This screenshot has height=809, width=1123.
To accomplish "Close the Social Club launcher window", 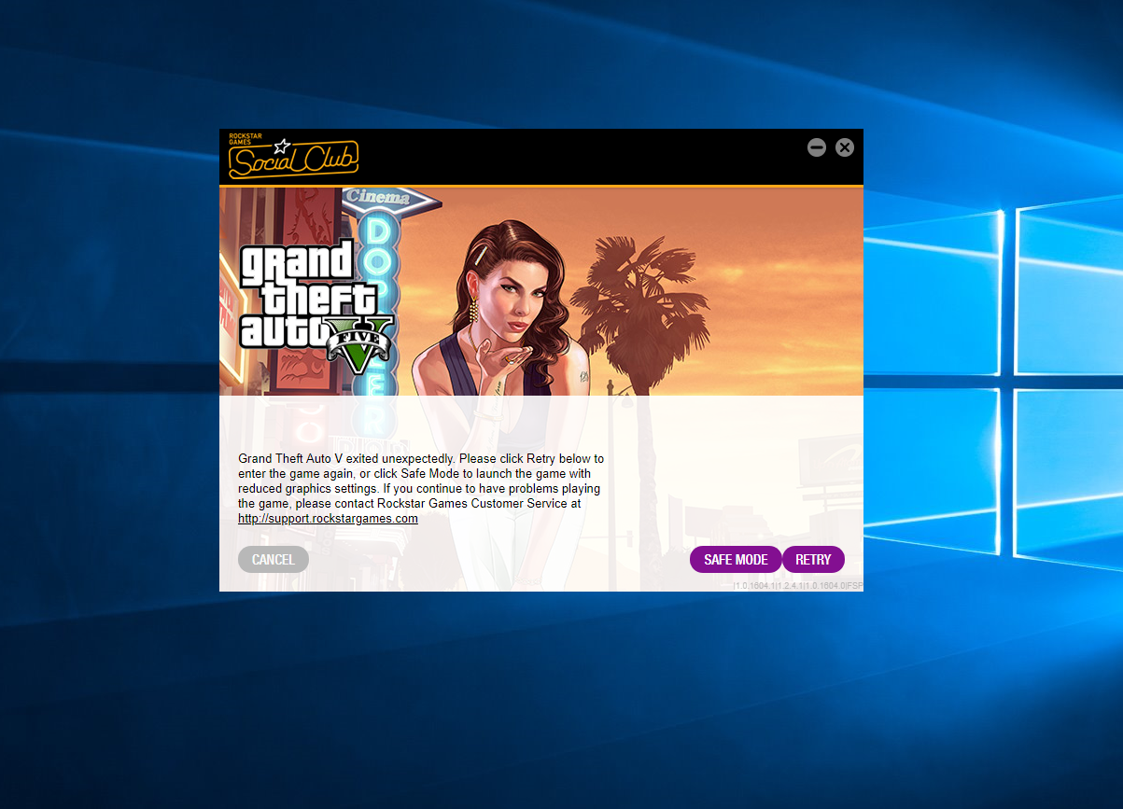I will (845, 147).
